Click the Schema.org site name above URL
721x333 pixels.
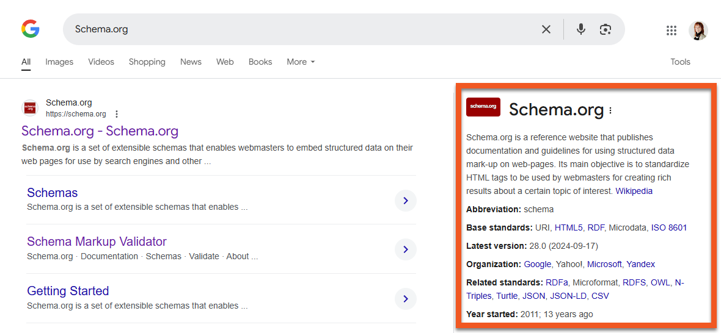(69, 102)
